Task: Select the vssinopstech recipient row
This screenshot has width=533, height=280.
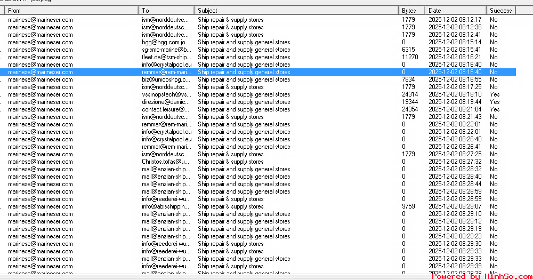Action: 166,94
